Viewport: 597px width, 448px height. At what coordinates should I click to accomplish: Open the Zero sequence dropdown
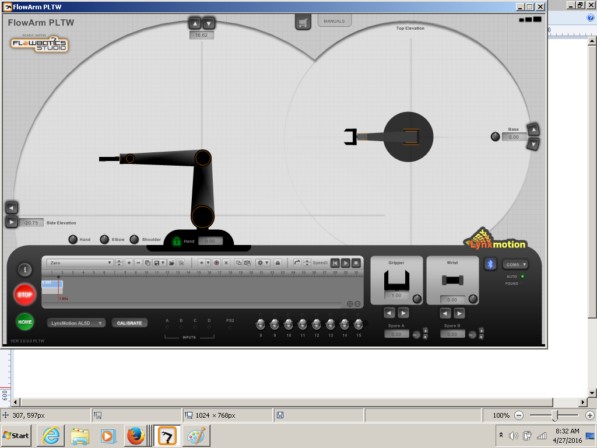[79, 263]
